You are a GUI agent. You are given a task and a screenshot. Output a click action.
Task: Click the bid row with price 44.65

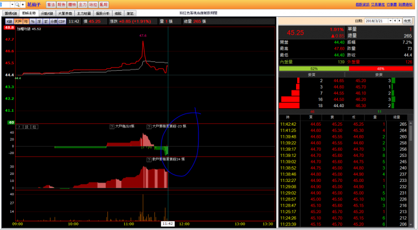pyautogui.click(x=312, y=81)
